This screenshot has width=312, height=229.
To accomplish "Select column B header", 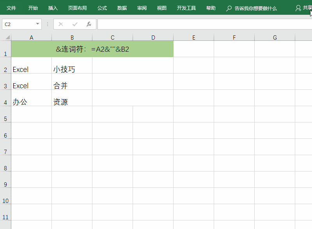I will point(72,37).
